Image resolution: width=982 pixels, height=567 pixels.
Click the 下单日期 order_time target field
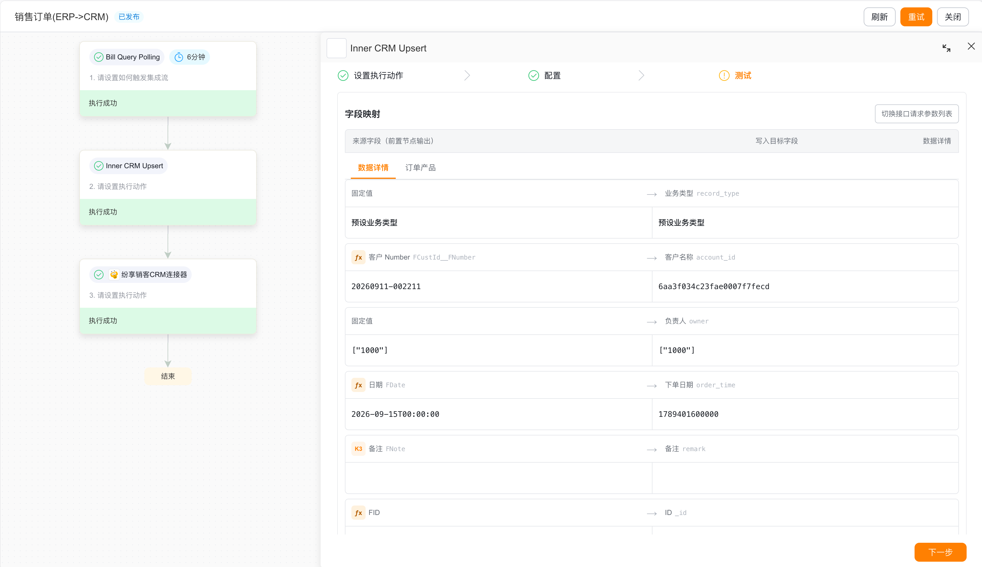pyautogui.click(x=700, y=385)
